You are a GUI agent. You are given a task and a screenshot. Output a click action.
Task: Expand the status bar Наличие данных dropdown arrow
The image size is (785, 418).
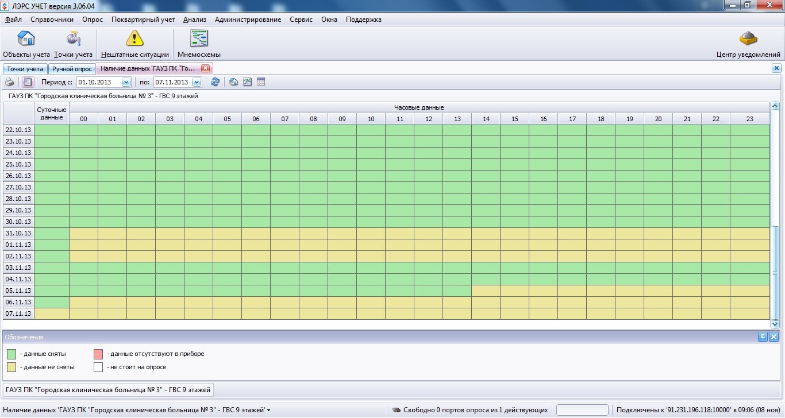[x=269, y=410]
